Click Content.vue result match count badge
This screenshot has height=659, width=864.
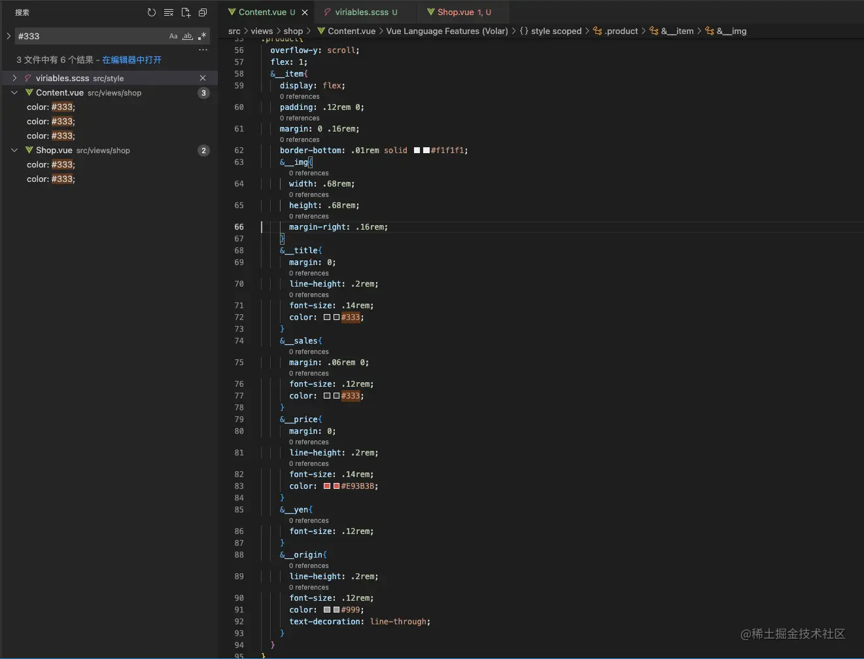point(203,93)
